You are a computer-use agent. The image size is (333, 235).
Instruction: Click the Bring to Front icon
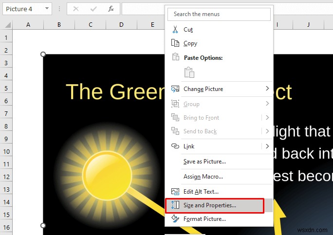click(x=175, y=117)
